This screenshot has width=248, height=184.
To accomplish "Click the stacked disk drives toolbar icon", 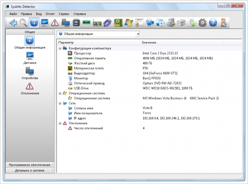I will click(x=181, y=23).
